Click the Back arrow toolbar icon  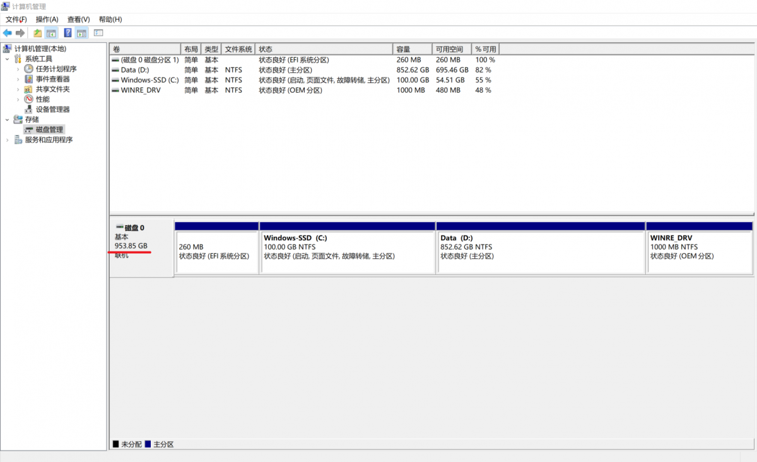tap(8, 33)
